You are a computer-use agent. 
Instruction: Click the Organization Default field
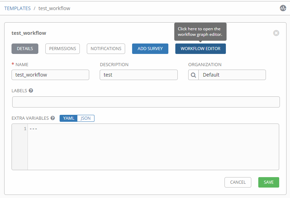pos(232,75)
